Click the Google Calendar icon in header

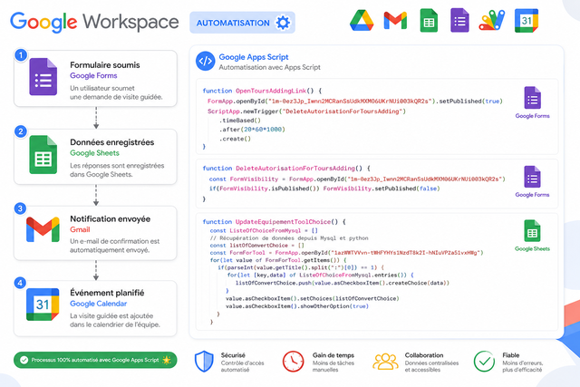tap(527, 21)
